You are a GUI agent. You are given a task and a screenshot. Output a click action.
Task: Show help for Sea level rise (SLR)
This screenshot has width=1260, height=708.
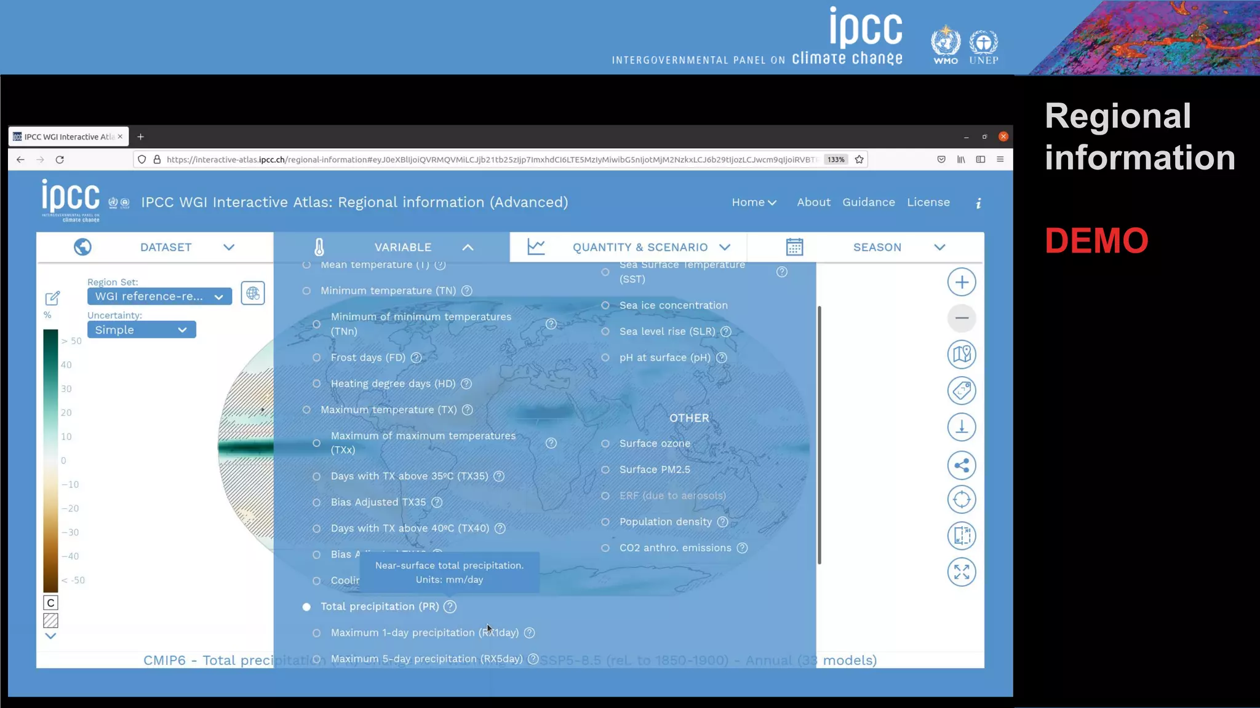point(726,331)
